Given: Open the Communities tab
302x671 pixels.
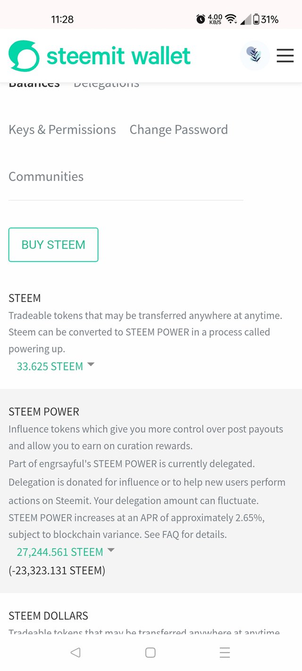Looking at the screenshot, I should pos(46,176).
